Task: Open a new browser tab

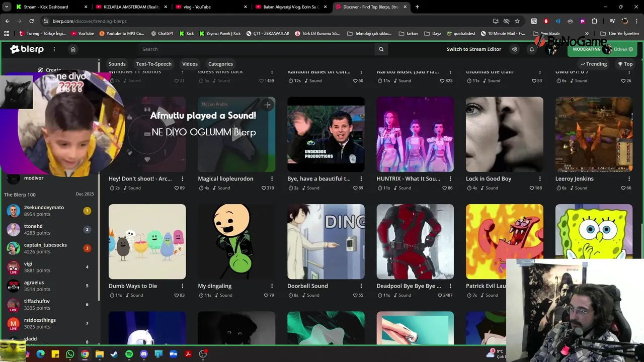Action: pyautogui.click(x=417, y=7)
